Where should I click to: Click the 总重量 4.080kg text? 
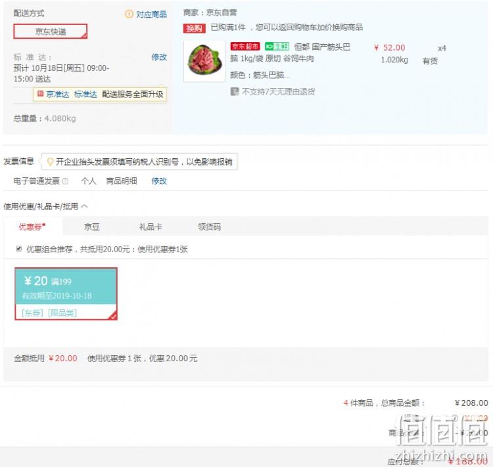point(45,118)
